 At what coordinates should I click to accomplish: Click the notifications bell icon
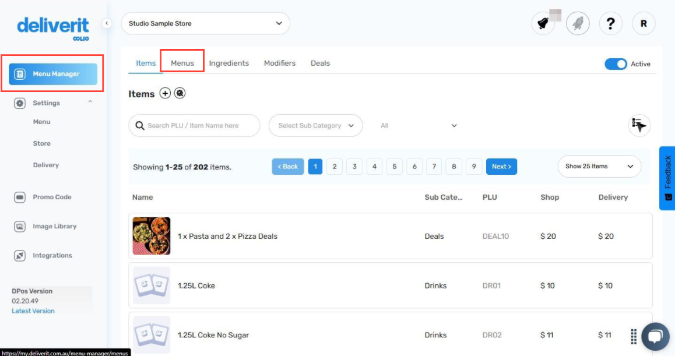543,23
